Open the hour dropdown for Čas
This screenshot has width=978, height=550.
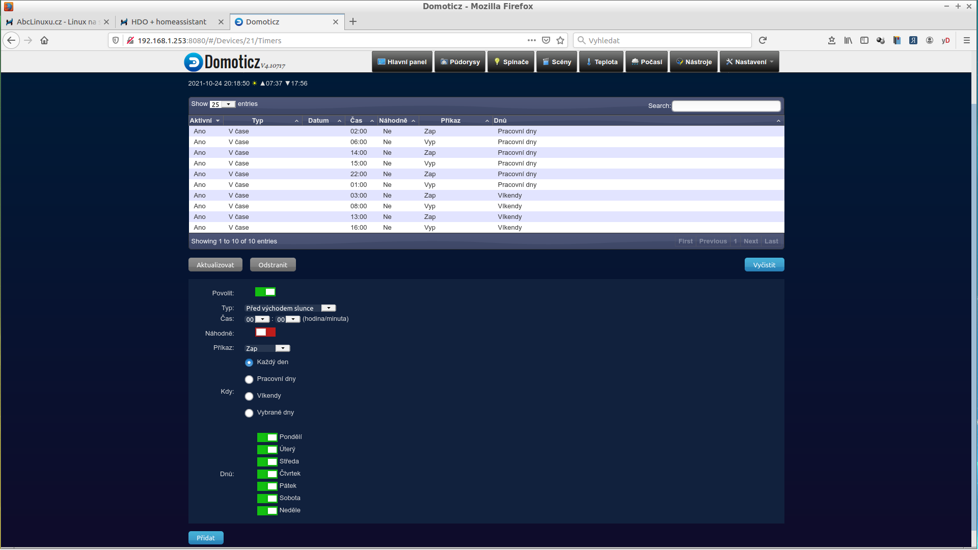(x=257, y=319)
